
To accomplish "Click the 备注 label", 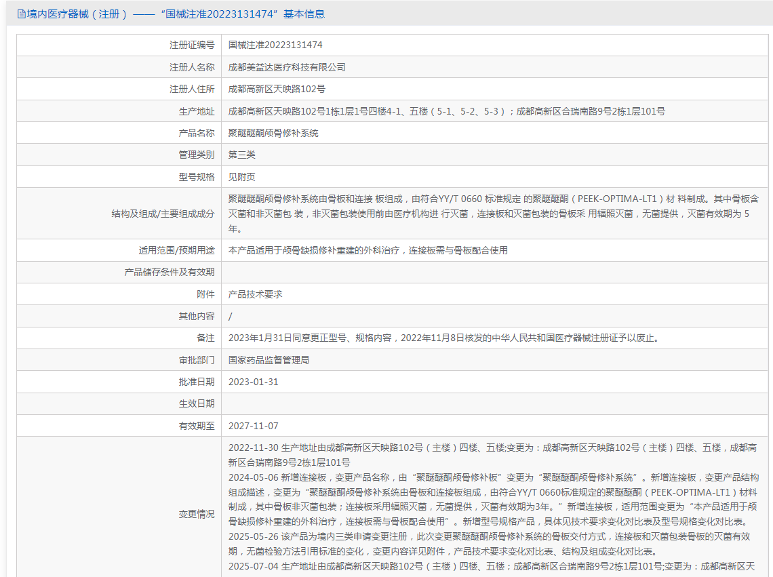I will pos(205,338).
